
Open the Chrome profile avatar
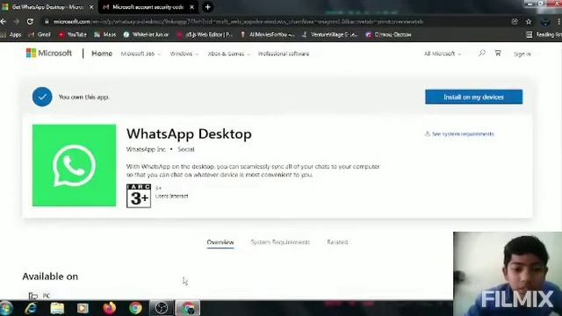(x=545, y=21)
